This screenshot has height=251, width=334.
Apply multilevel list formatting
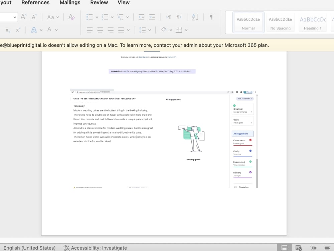click(x=120, y=17)
